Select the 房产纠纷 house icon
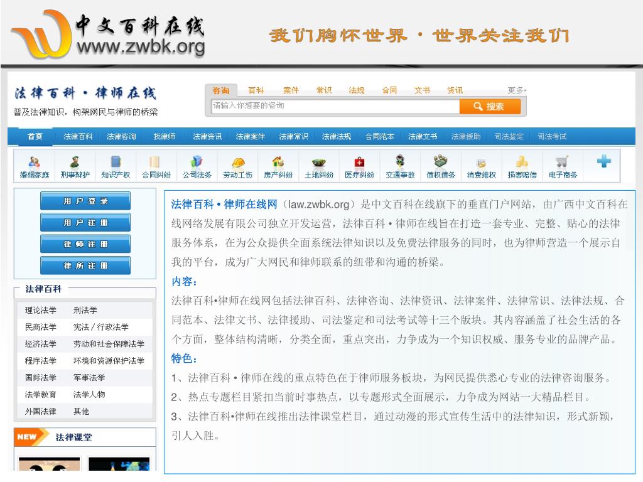Image resolution: width=643 pixels, height=482 pixels. [278, 162]
